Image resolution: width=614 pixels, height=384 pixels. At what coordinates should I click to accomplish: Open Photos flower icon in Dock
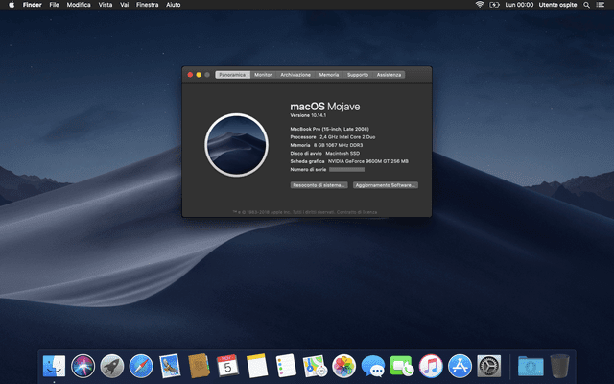pyautogui.click(x=343, y=366)
